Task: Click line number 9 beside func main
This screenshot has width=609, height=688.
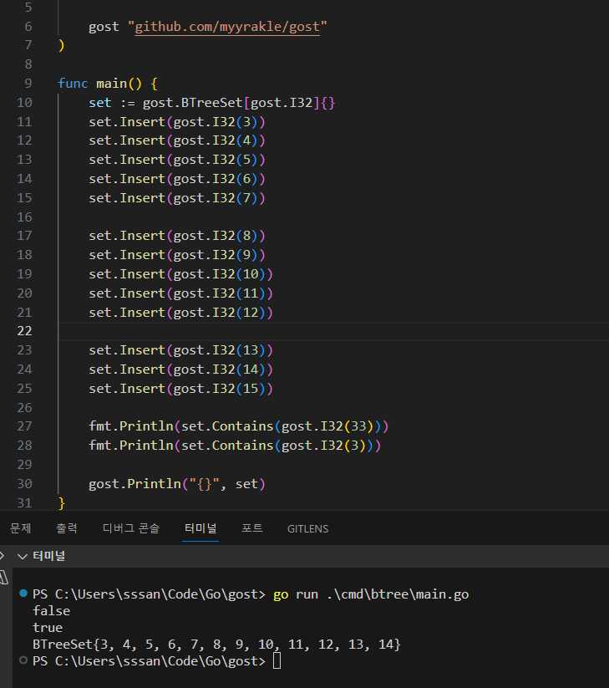Action: pos(28,84)
